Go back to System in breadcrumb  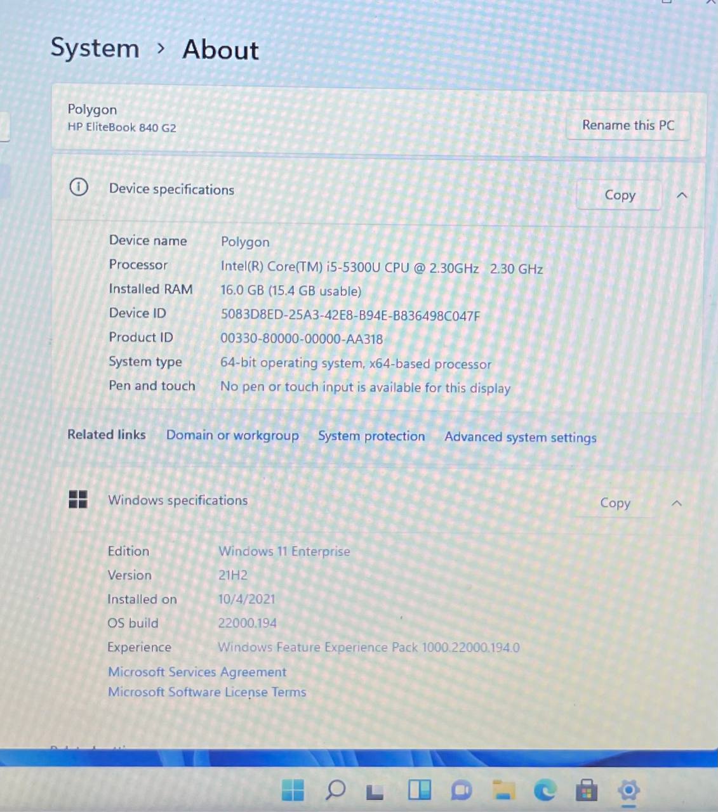click(x=95, y=48)
